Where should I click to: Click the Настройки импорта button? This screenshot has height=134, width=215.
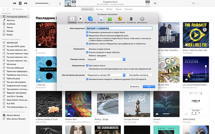click(x=139, y=75)
